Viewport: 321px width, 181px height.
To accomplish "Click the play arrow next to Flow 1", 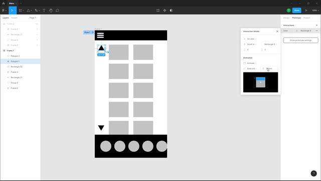I will coord(93,32).
